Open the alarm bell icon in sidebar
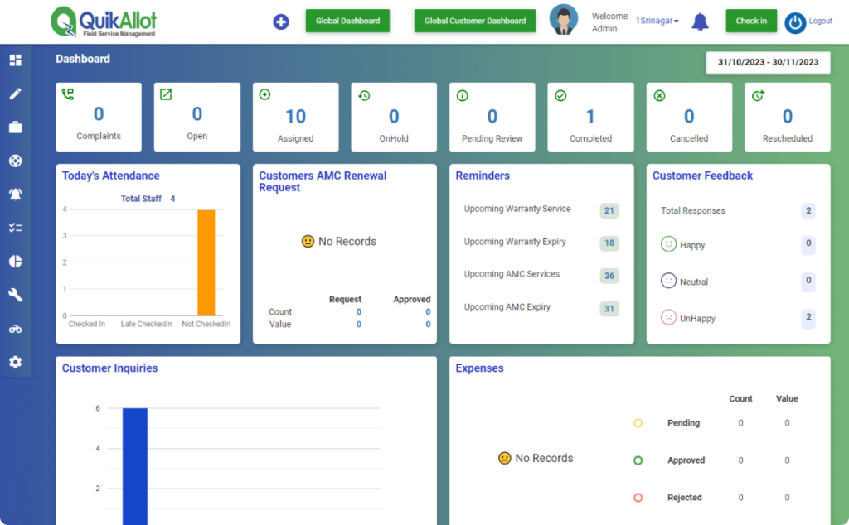849x525 pixels. point(15,194)
